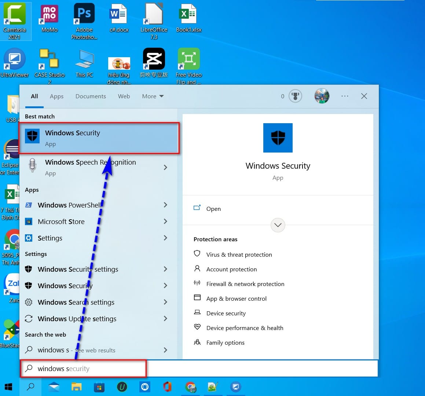Expand options below the Open button
Screen dimensions: 425x396
point(278,225)
